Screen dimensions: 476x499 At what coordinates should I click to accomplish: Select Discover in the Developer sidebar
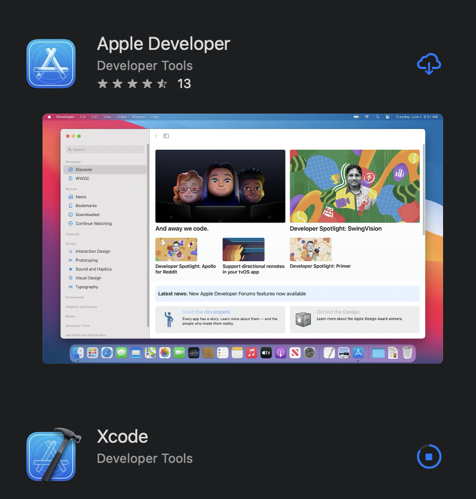(x=83, y=169)
